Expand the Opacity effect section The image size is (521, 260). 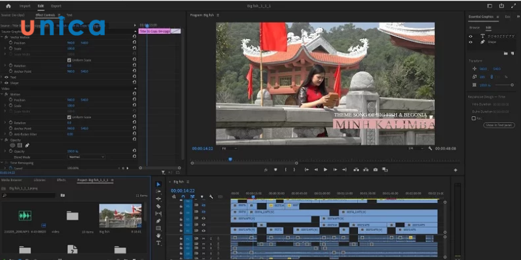(x=3, y=140)
